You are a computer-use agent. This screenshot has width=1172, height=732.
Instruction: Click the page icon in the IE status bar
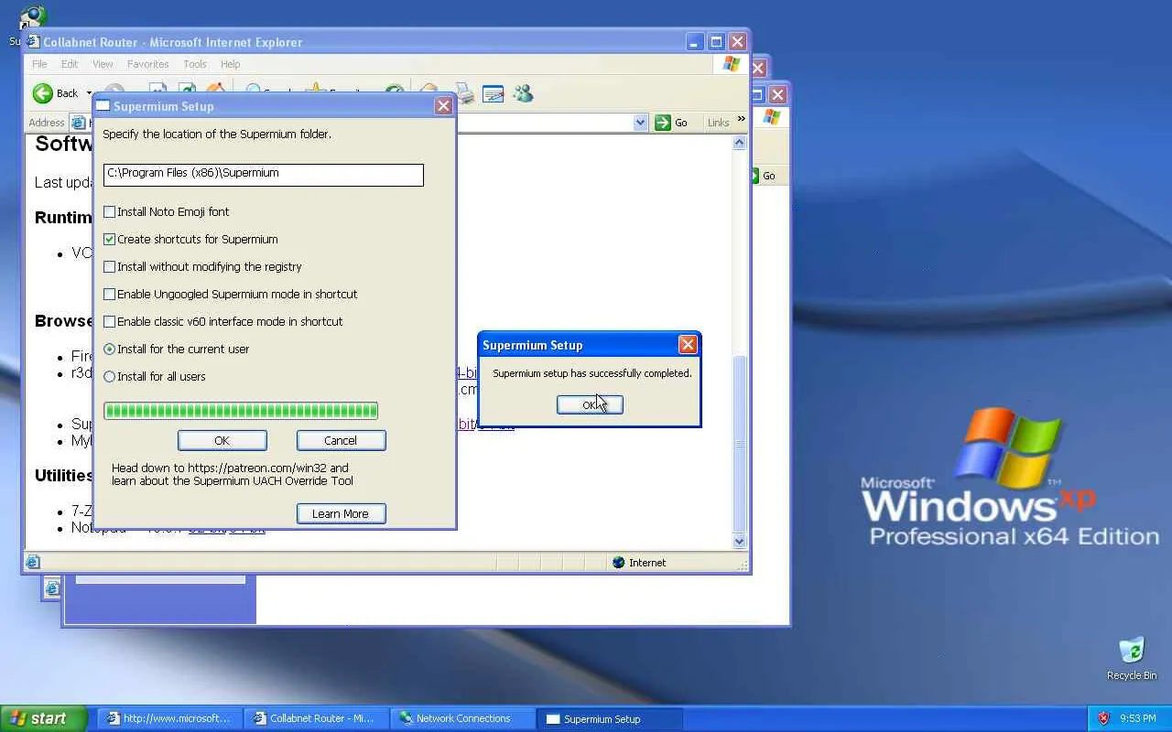(x=33, y=563)
